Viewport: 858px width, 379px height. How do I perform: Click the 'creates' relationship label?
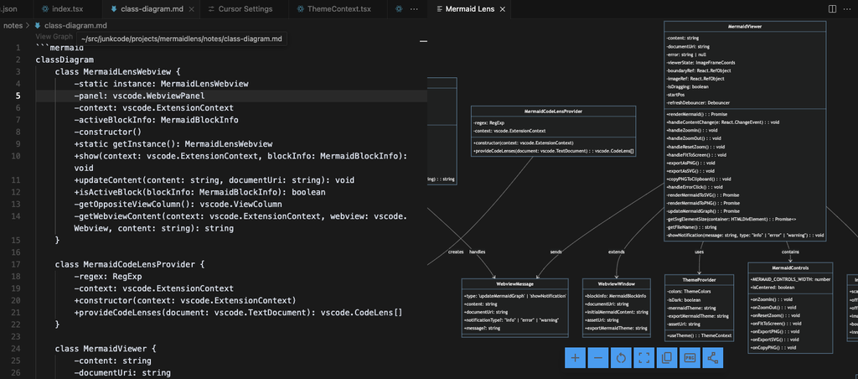point(455,252)
